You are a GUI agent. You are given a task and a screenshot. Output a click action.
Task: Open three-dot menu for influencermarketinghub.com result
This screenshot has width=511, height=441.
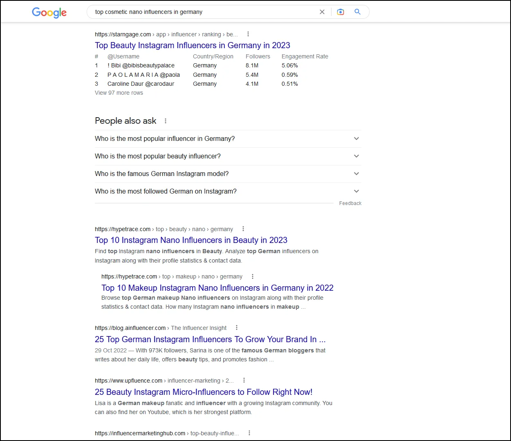249,433
